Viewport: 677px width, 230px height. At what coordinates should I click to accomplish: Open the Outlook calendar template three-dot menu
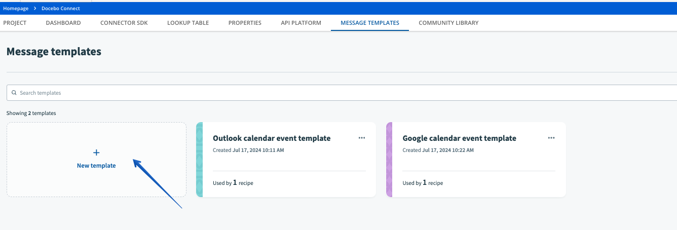[361, 138]
